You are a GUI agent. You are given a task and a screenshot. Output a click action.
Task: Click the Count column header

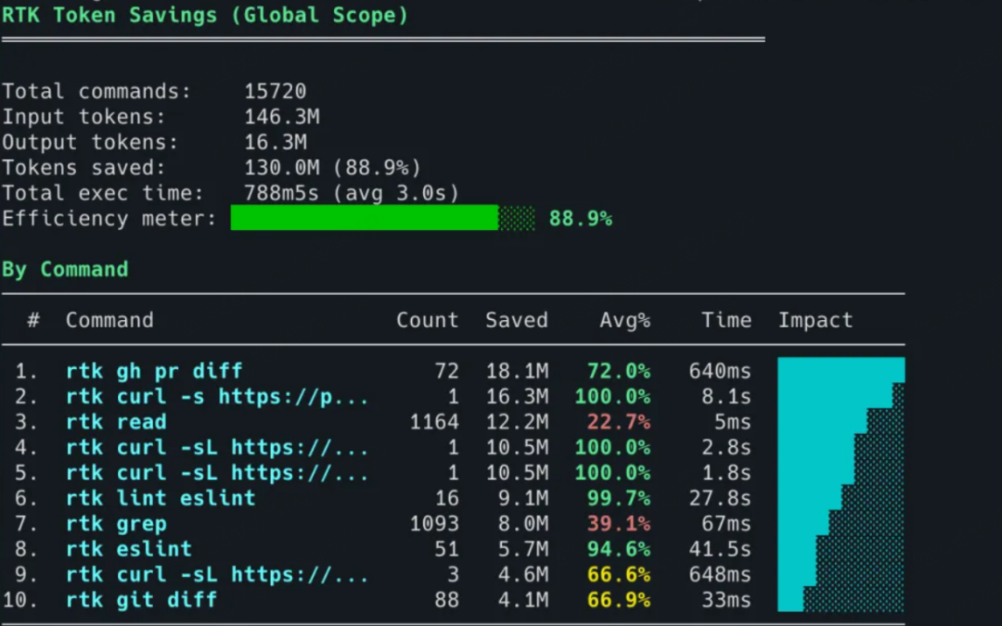tap(428, 320)
